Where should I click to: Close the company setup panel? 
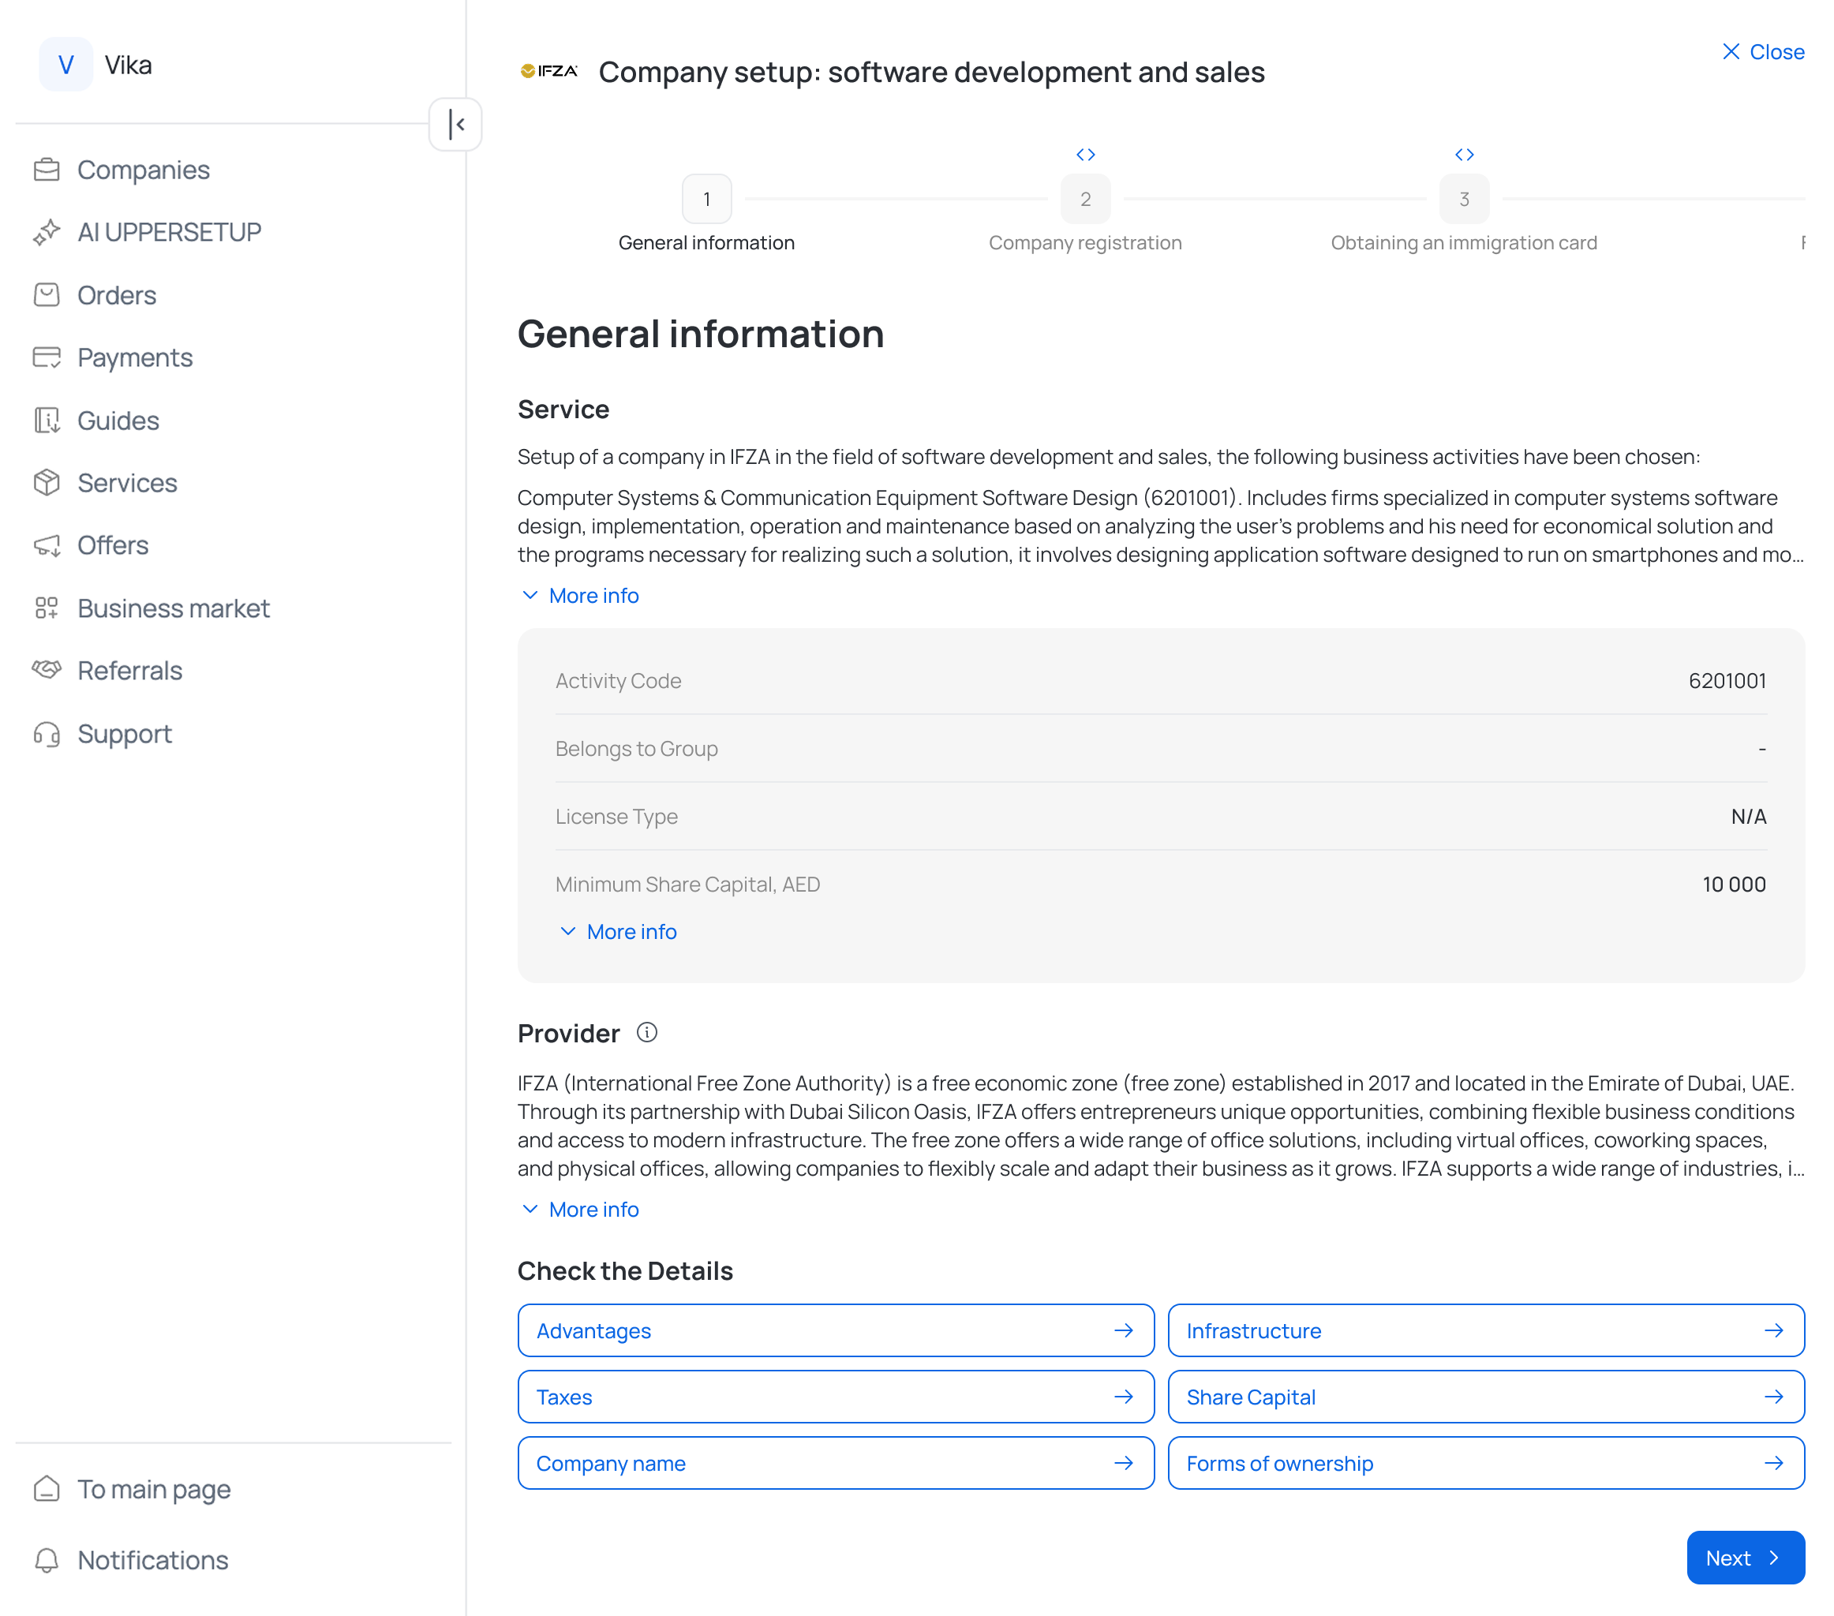point(1762,52)
